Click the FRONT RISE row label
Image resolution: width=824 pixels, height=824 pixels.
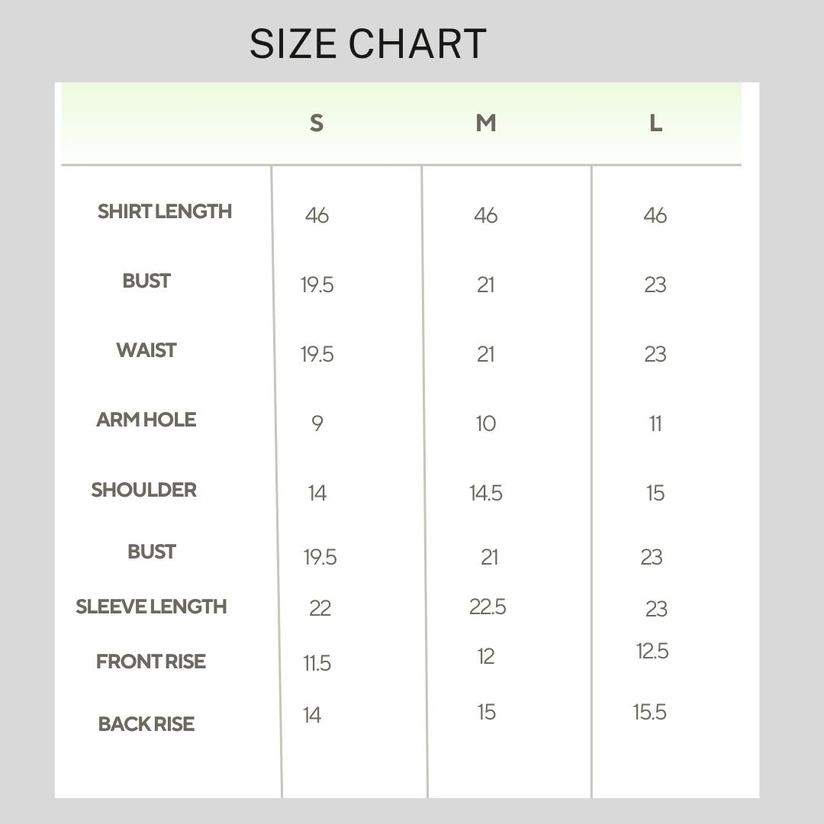pyautogui.click(x=151, y=661)
